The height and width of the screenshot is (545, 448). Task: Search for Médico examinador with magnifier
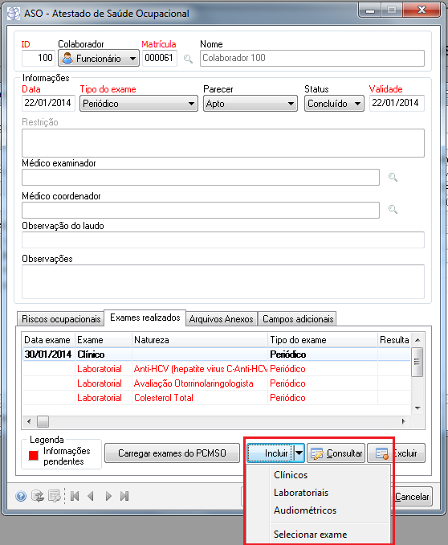tap(393, 178)
